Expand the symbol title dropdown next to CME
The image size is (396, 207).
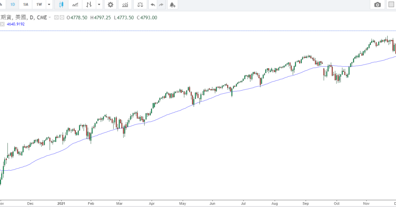click(50, 18)
